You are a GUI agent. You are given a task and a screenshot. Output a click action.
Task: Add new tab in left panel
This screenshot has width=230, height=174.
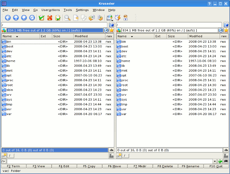[4, 156]
